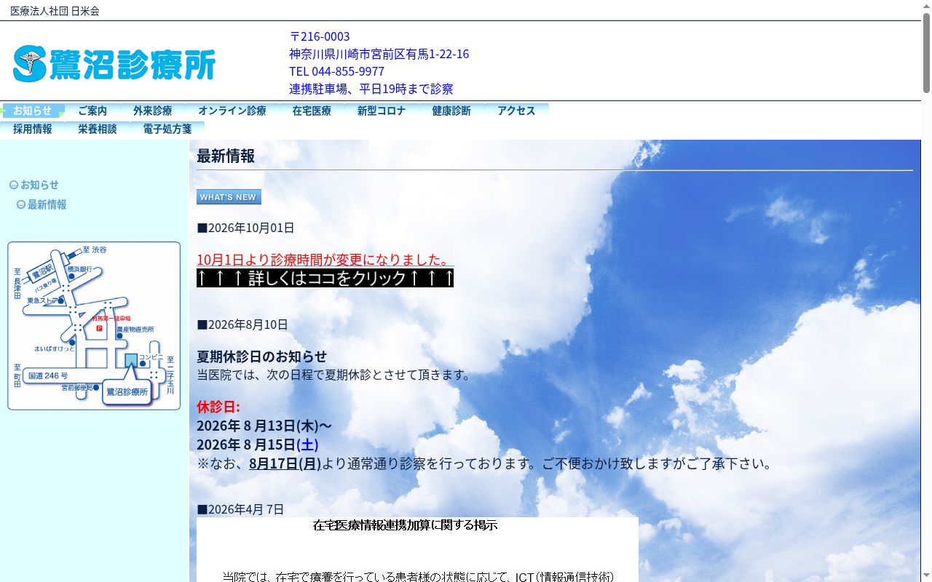Click the date ■2026年8月10日
This screenshot has width=932, height=582.
tap(242, 324)
